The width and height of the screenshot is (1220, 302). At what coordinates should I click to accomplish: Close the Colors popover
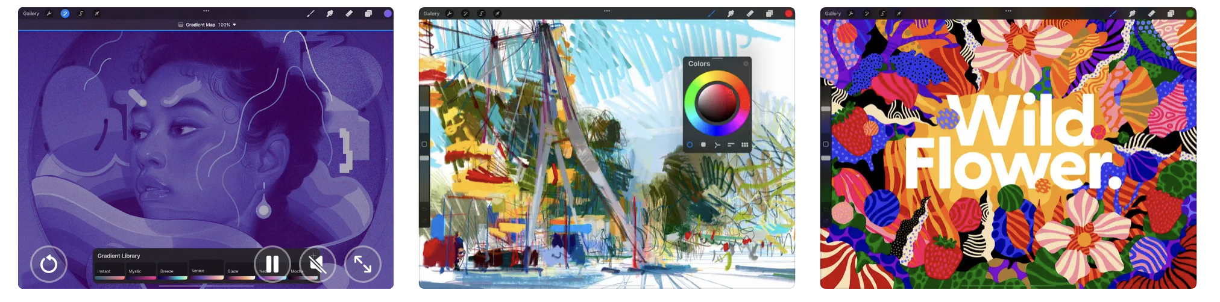coord(746,63)
